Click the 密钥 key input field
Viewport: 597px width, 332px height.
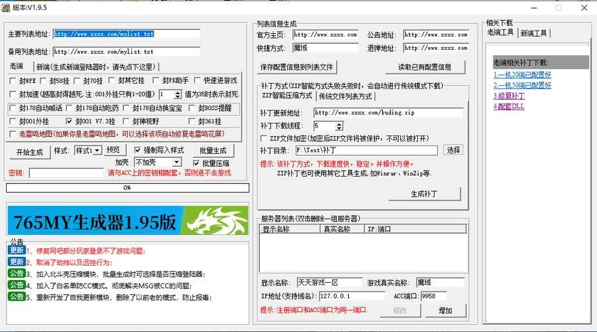coord(66,173)
